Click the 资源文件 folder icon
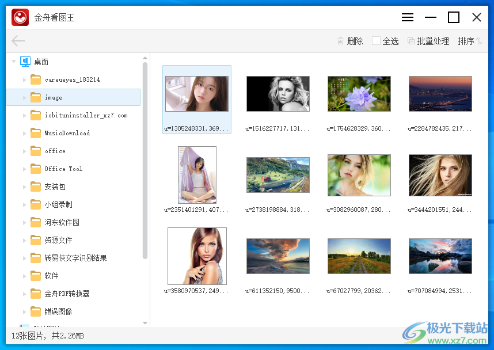 point(36,240)
